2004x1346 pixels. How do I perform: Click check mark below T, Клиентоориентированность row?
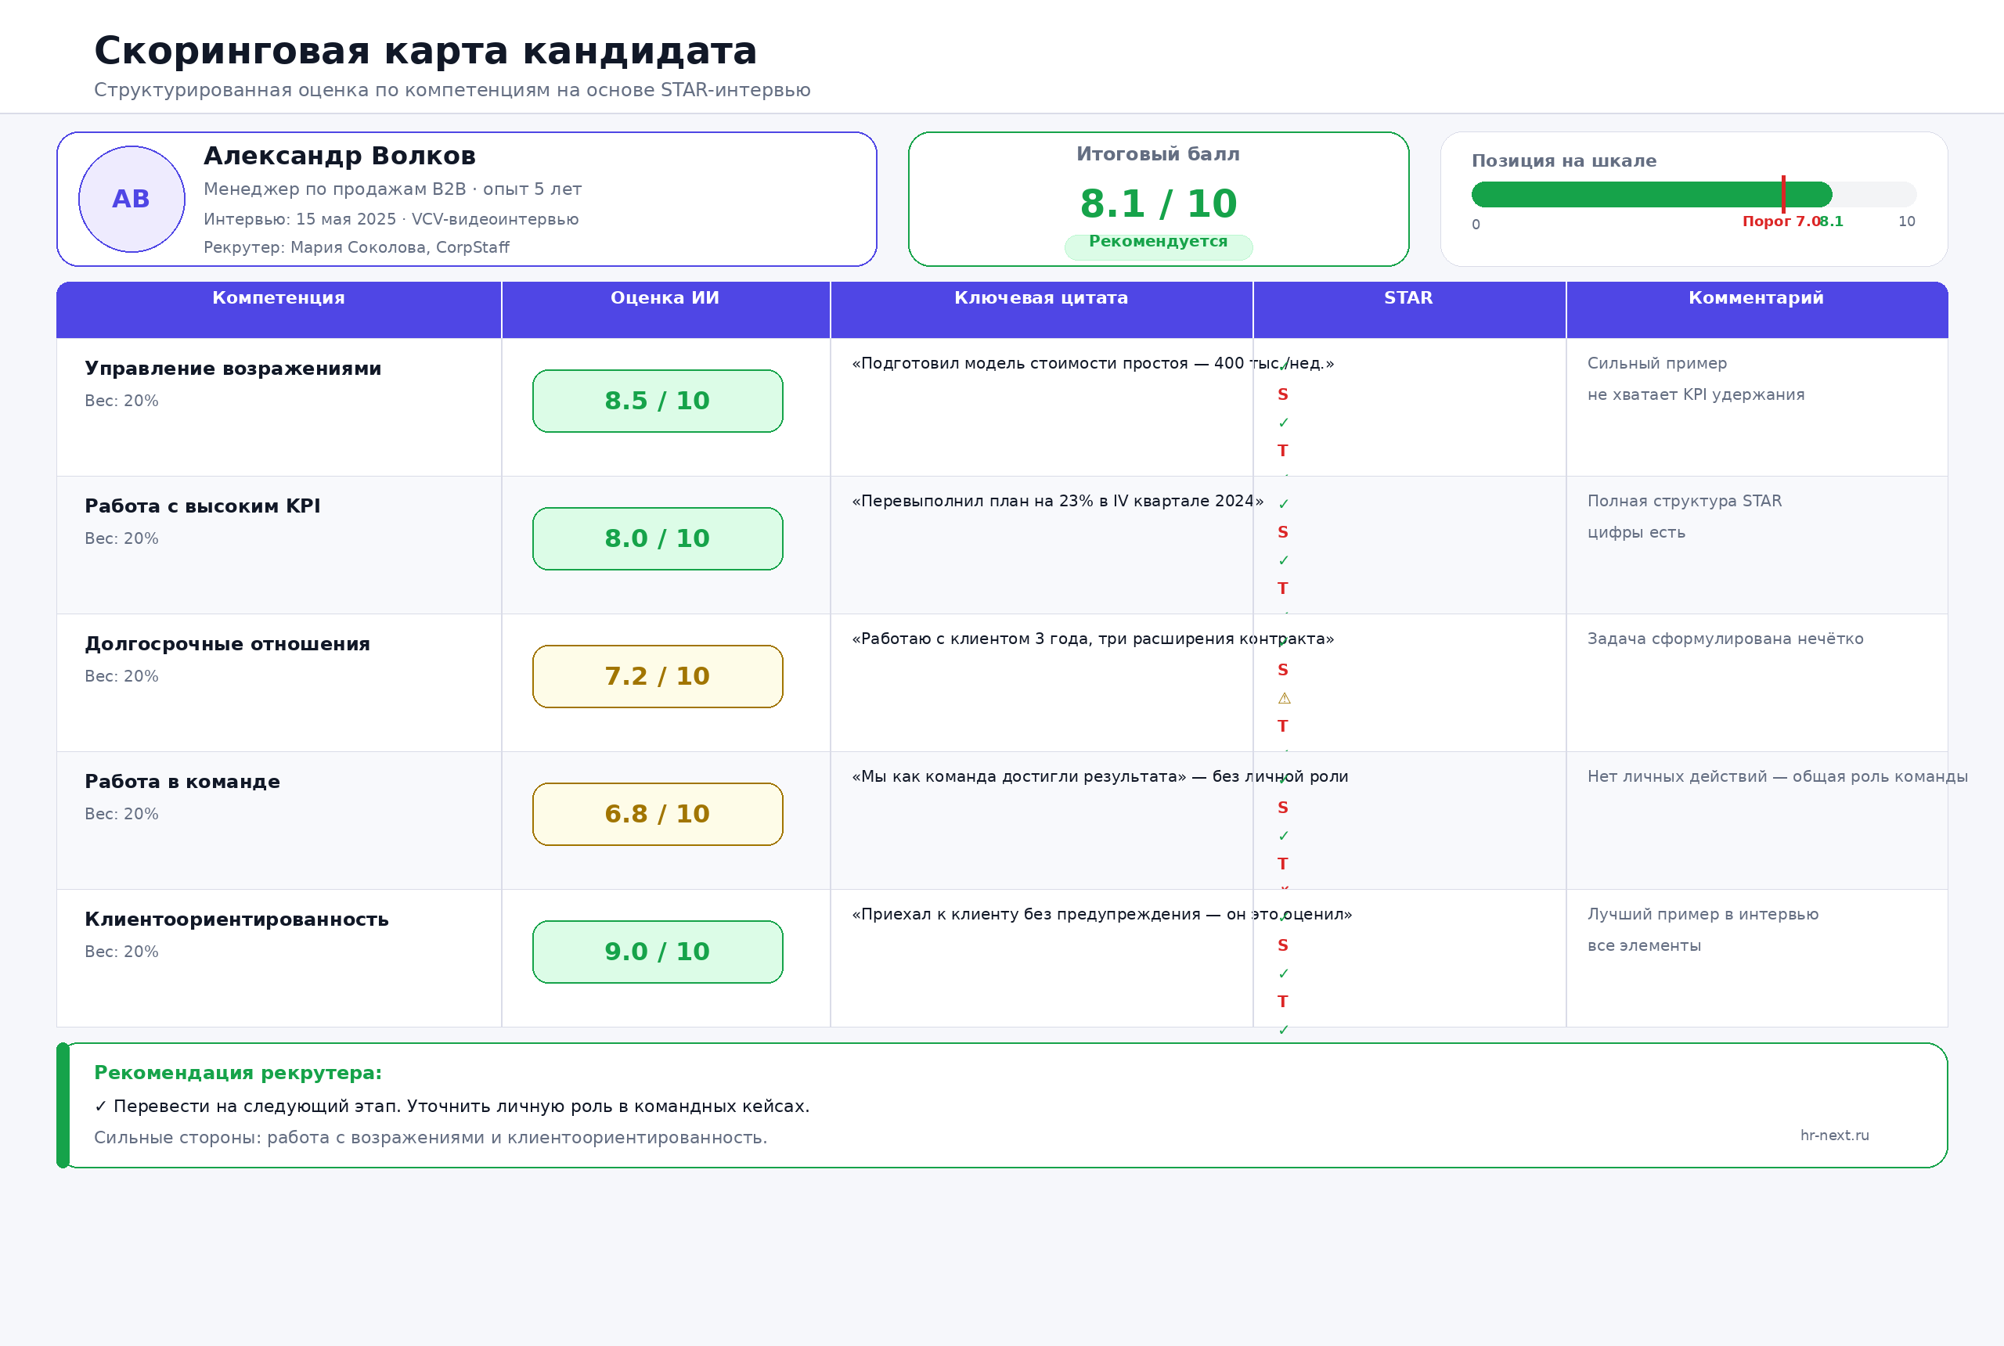coord(1284,1030)
